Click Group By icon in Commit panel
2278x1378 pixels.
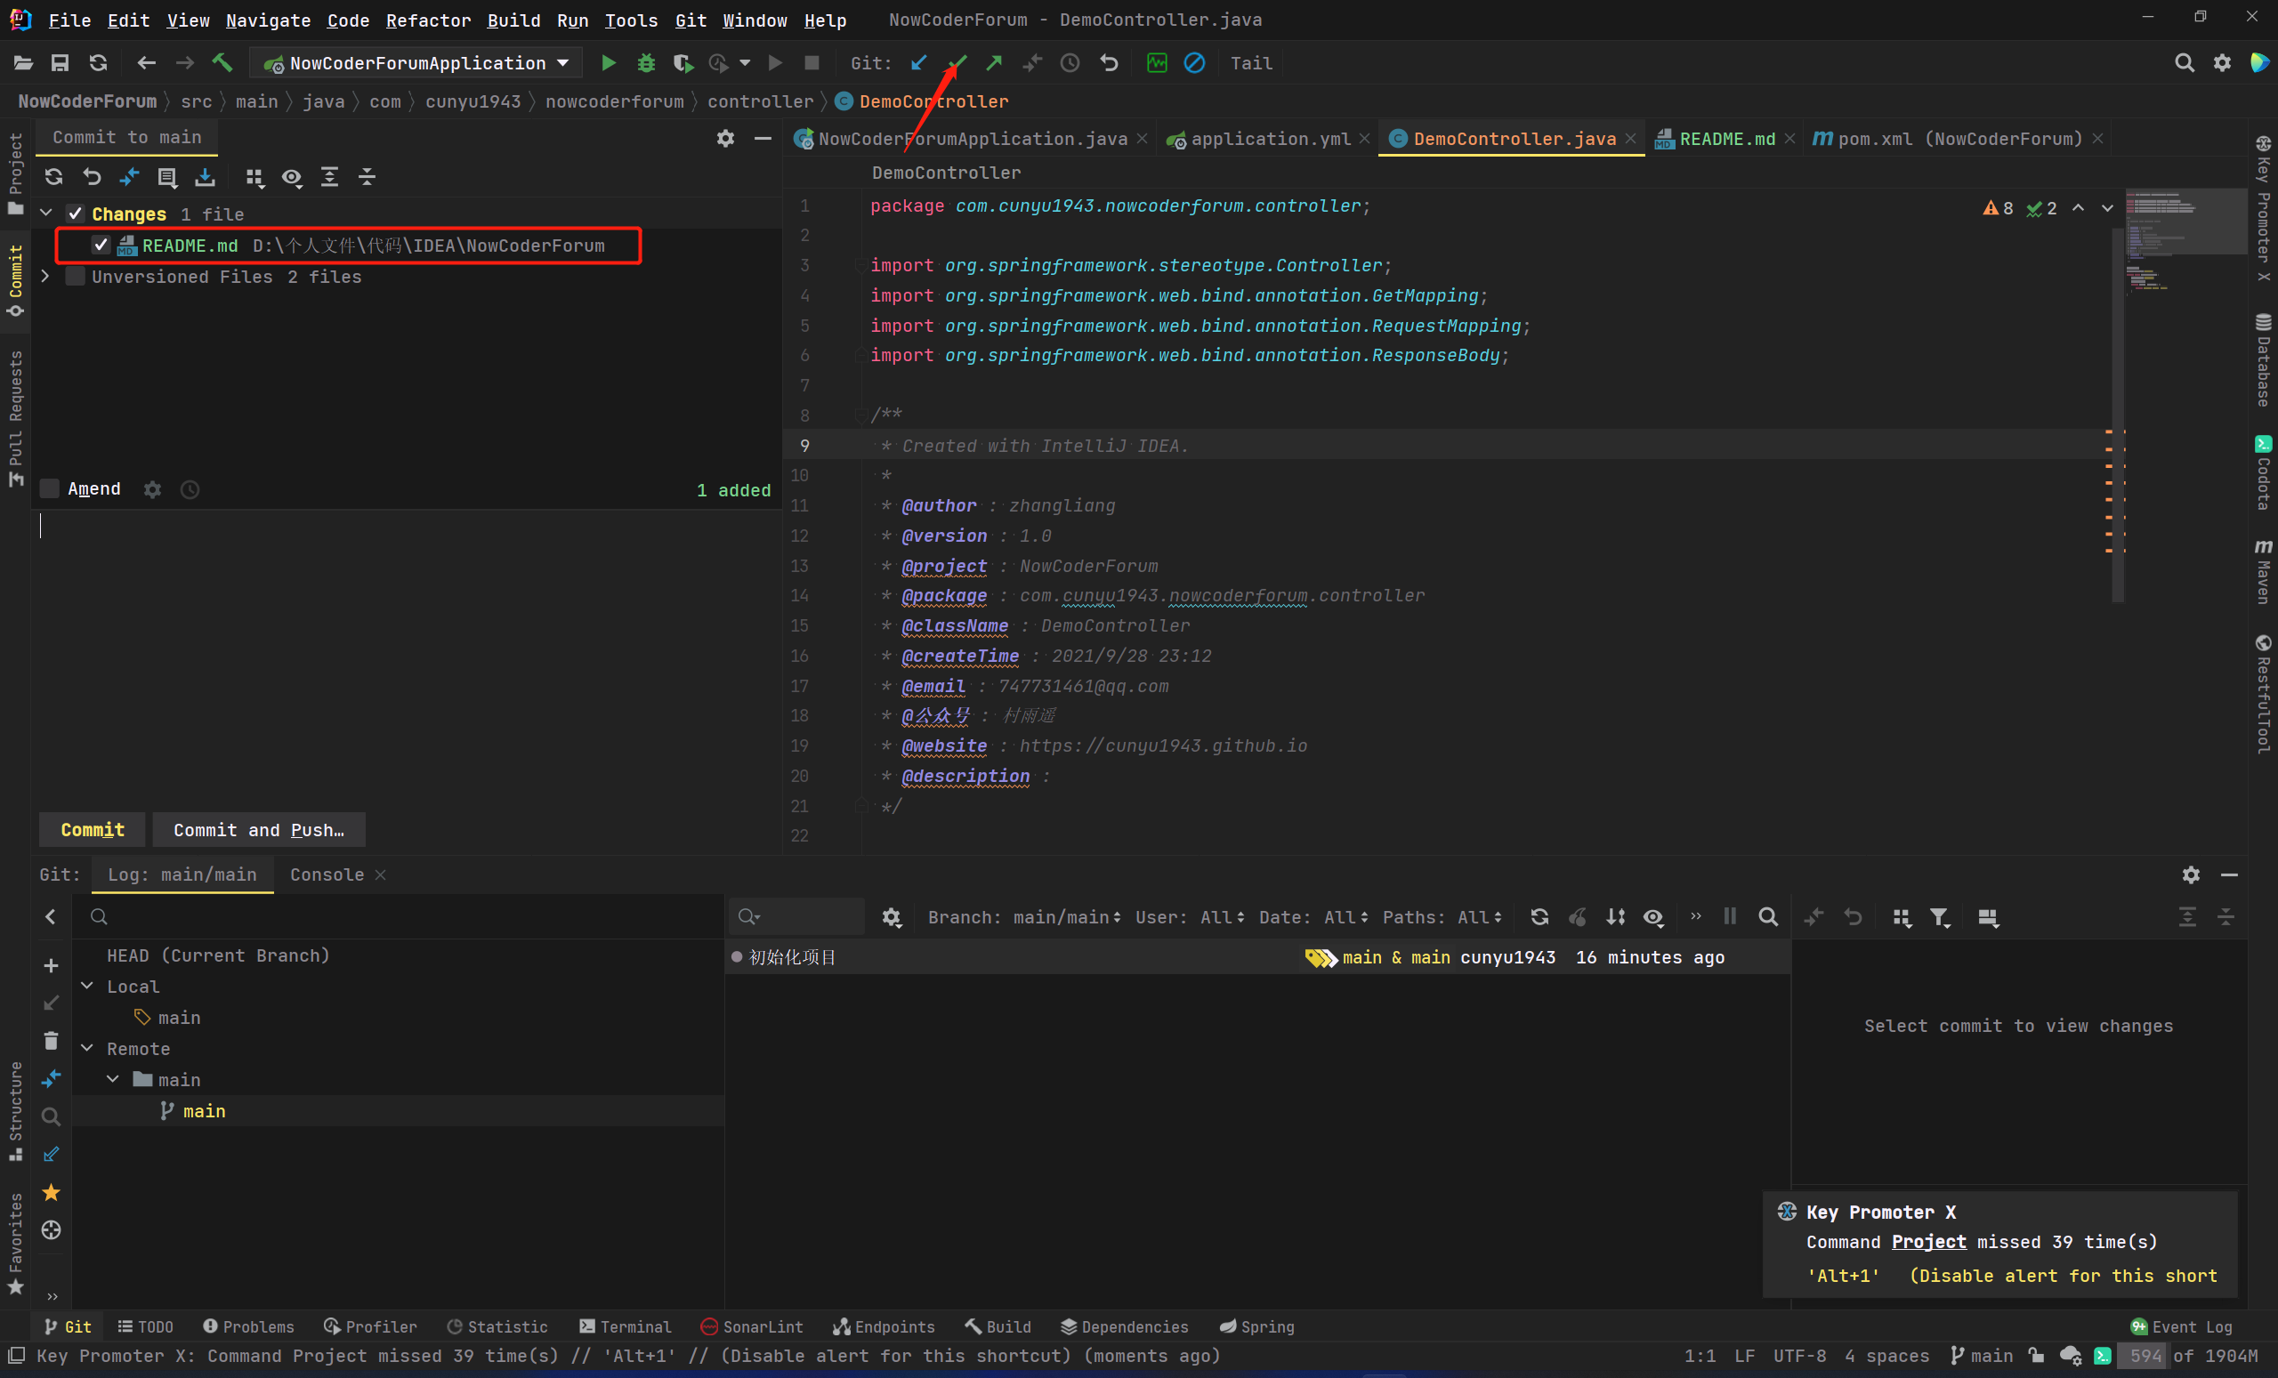(254, 176)
